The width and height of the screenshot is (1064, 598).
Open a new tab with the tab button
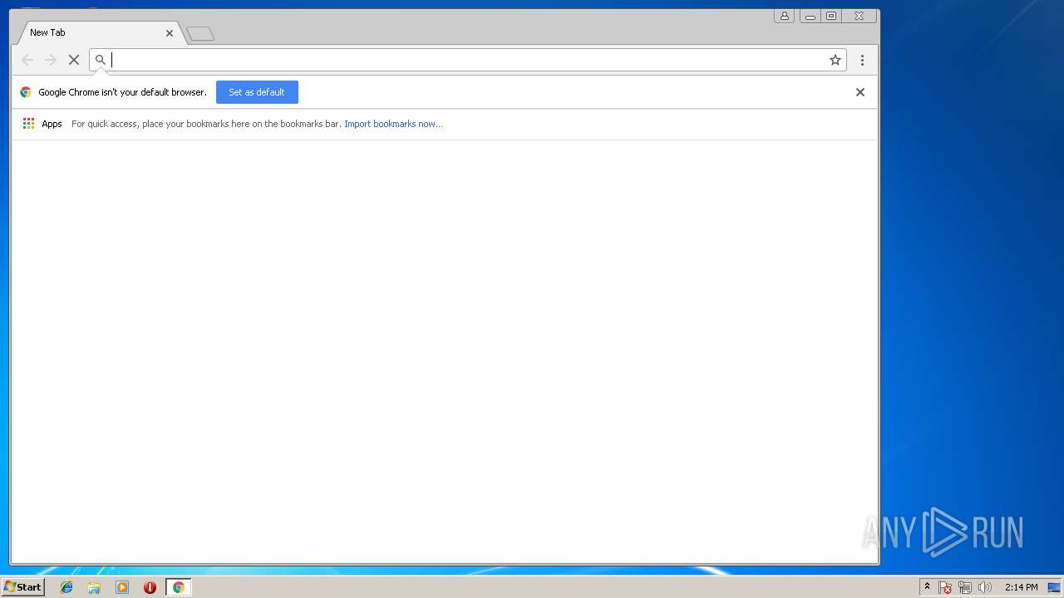(200, 34)
